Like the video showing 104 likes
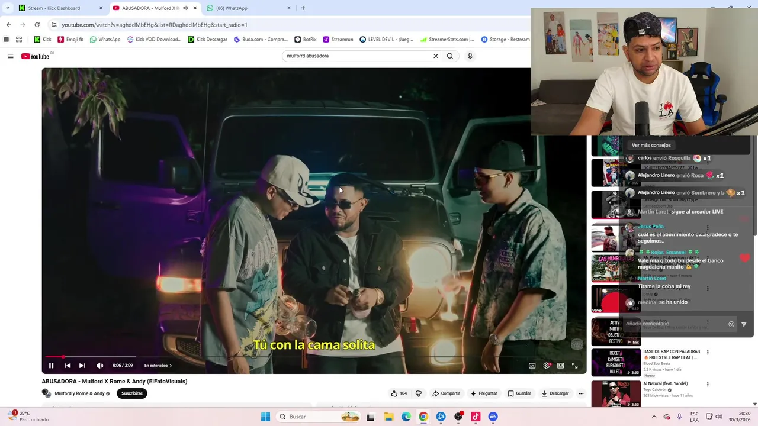This screenshot has width=758, height=426. click(399, 393)
